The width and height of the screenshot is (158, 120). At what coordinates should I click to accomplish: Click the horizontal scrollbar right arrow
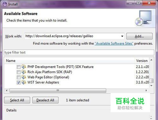[146, 90]
